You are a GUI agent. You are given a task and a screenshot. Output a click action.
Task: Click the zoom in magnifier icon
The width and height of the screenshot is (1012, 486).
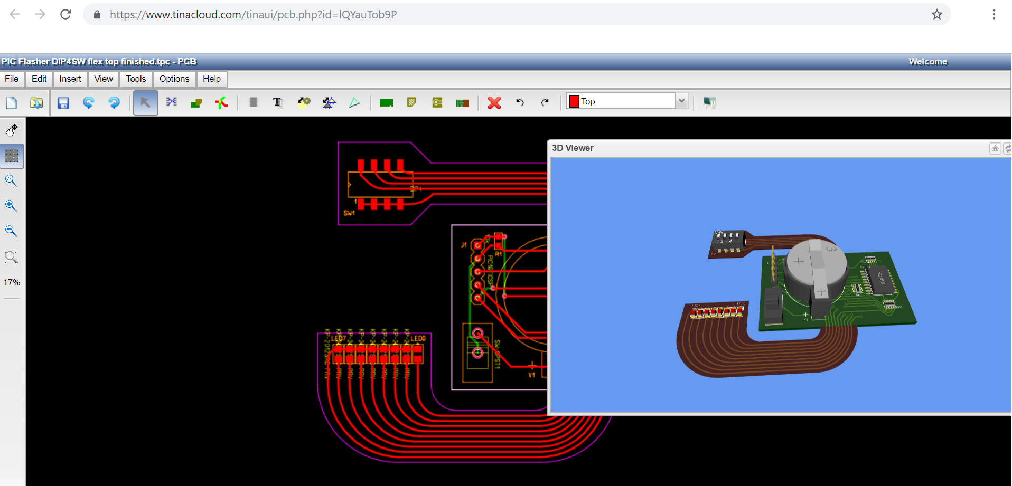(x=11, y=206)
